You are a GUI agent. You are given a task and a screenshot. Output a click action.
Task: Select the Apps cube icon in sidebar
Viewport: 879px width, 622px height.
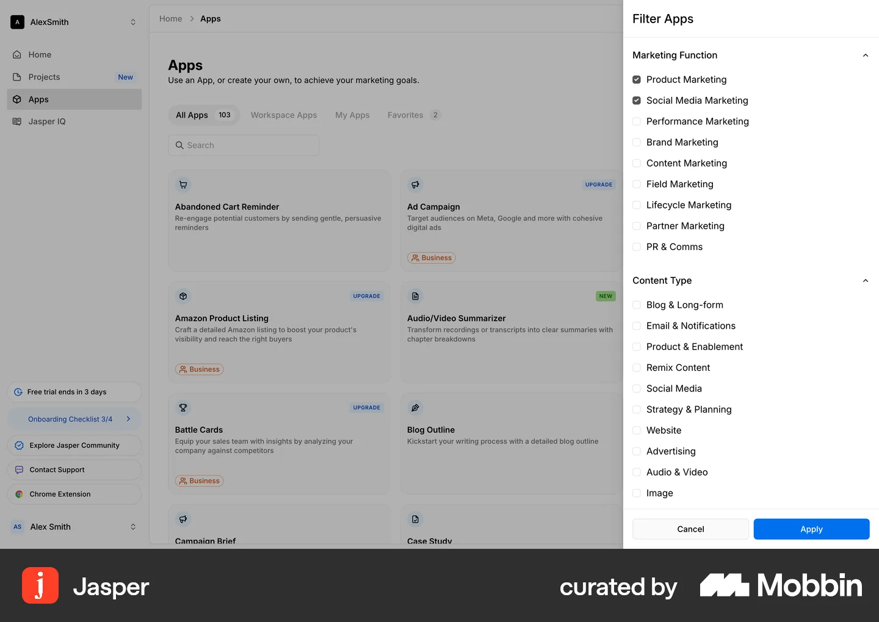pos(17,99)
